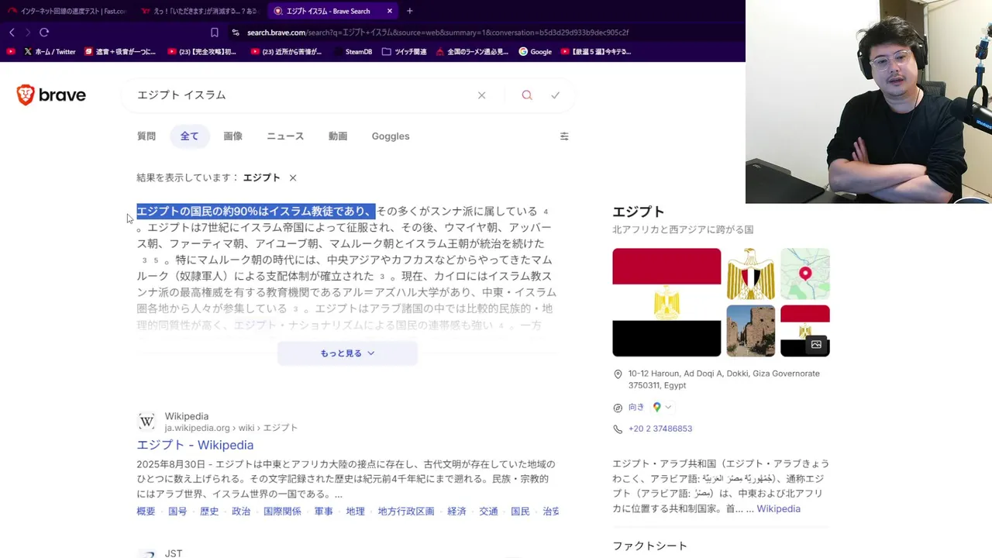Open the 国民 sublink under Wikipedia

[x=520, y=511]
